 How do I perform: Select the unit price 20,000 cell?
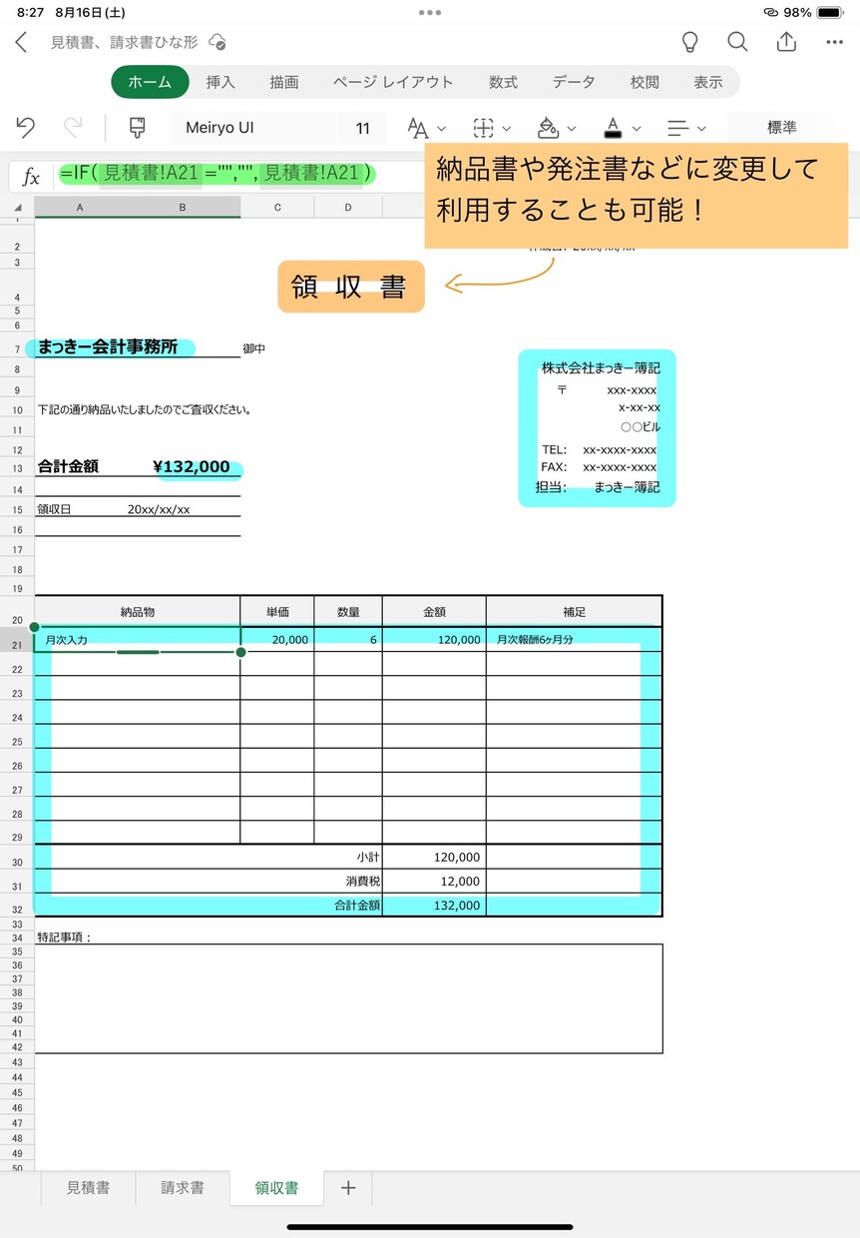pos(277,640)
